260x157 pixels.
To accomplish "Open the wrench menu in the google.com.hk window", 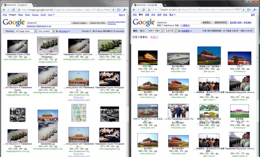I will pyautogui.click(x=125, y=10).
